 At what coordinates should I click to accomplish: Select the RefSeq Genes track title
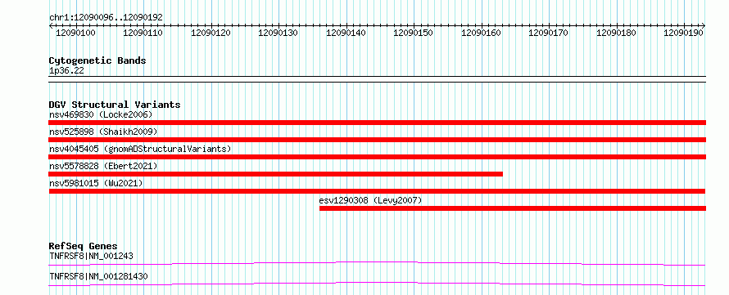[84, 246]
